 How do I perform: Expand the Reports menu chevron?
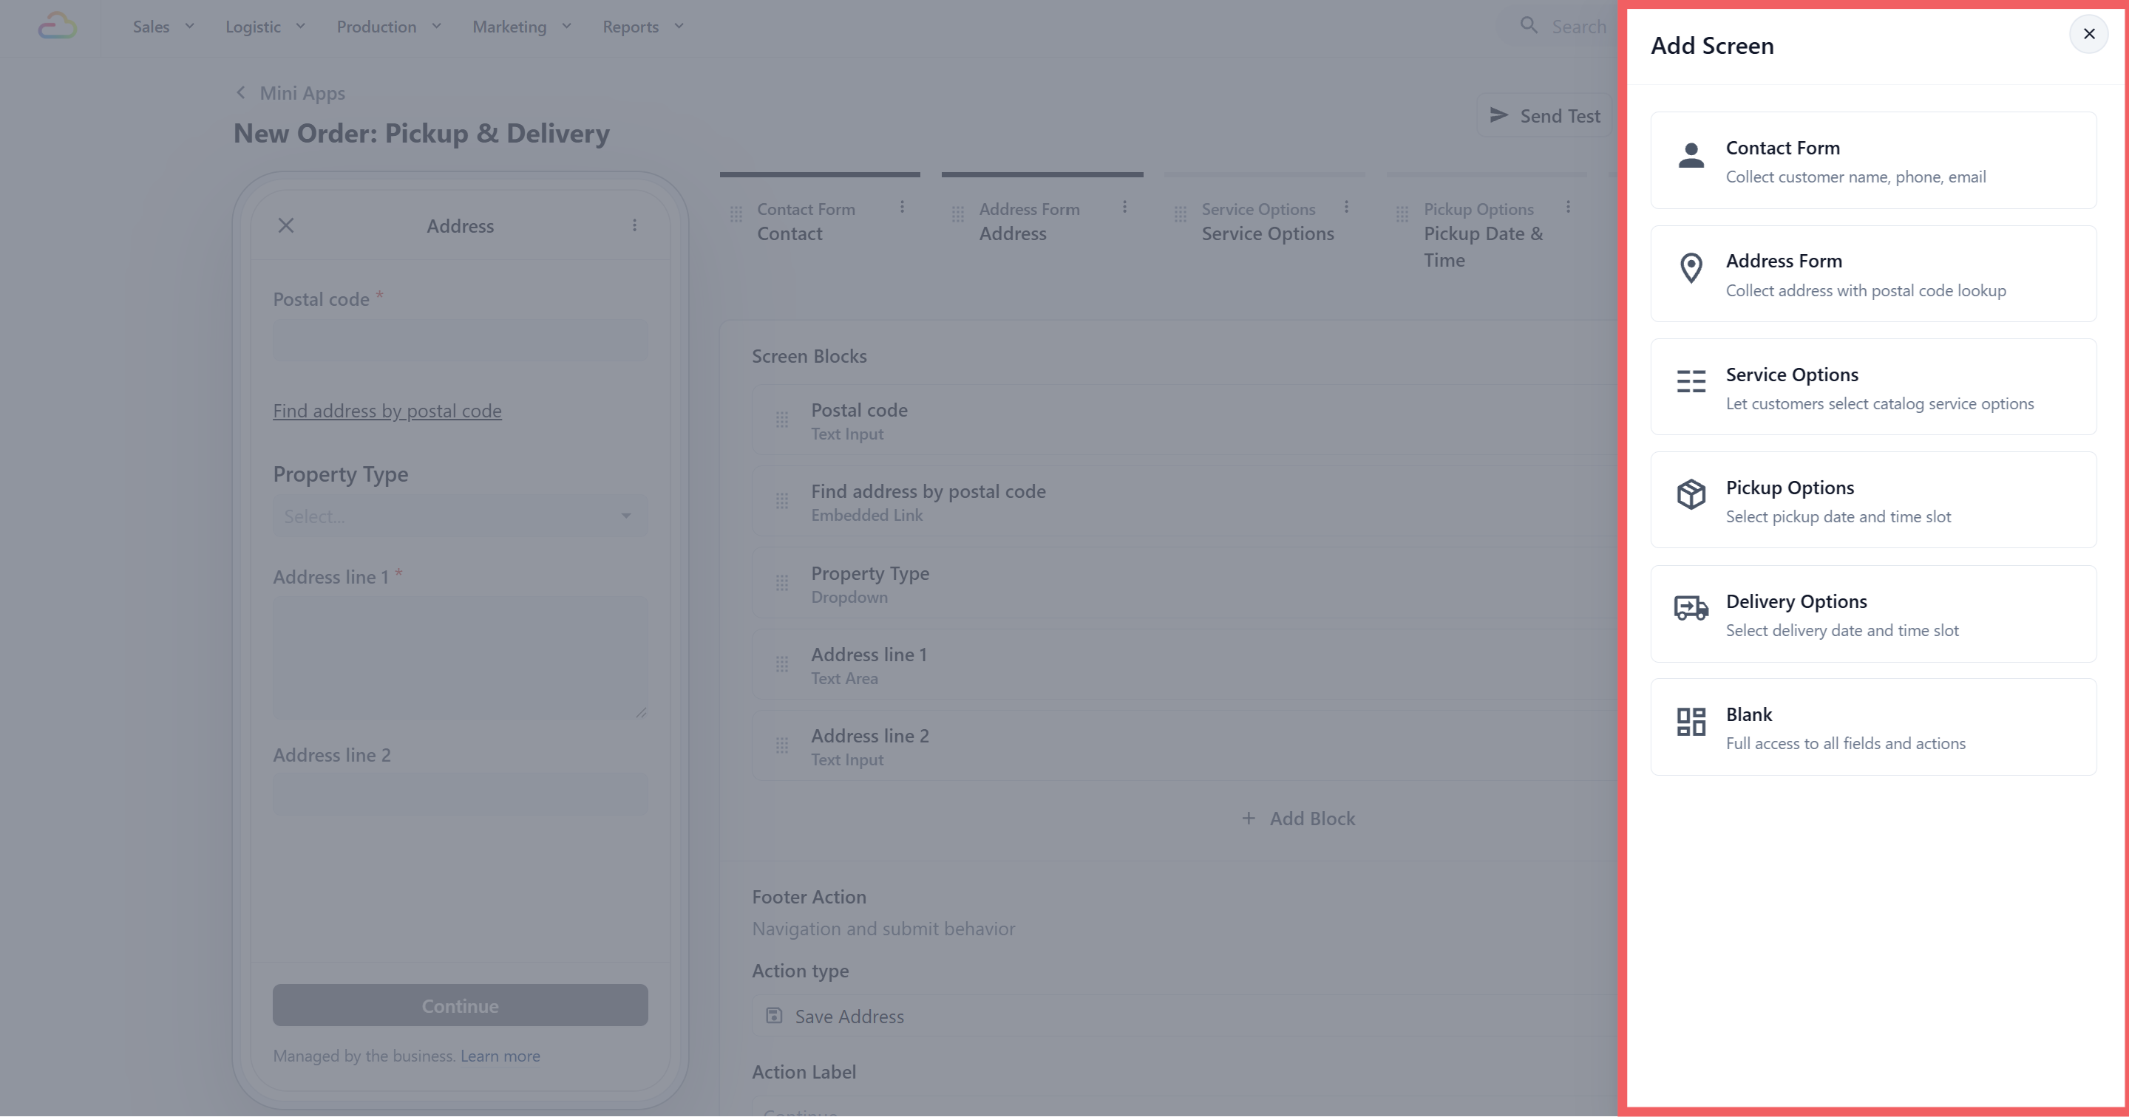[x=679, y=27]
